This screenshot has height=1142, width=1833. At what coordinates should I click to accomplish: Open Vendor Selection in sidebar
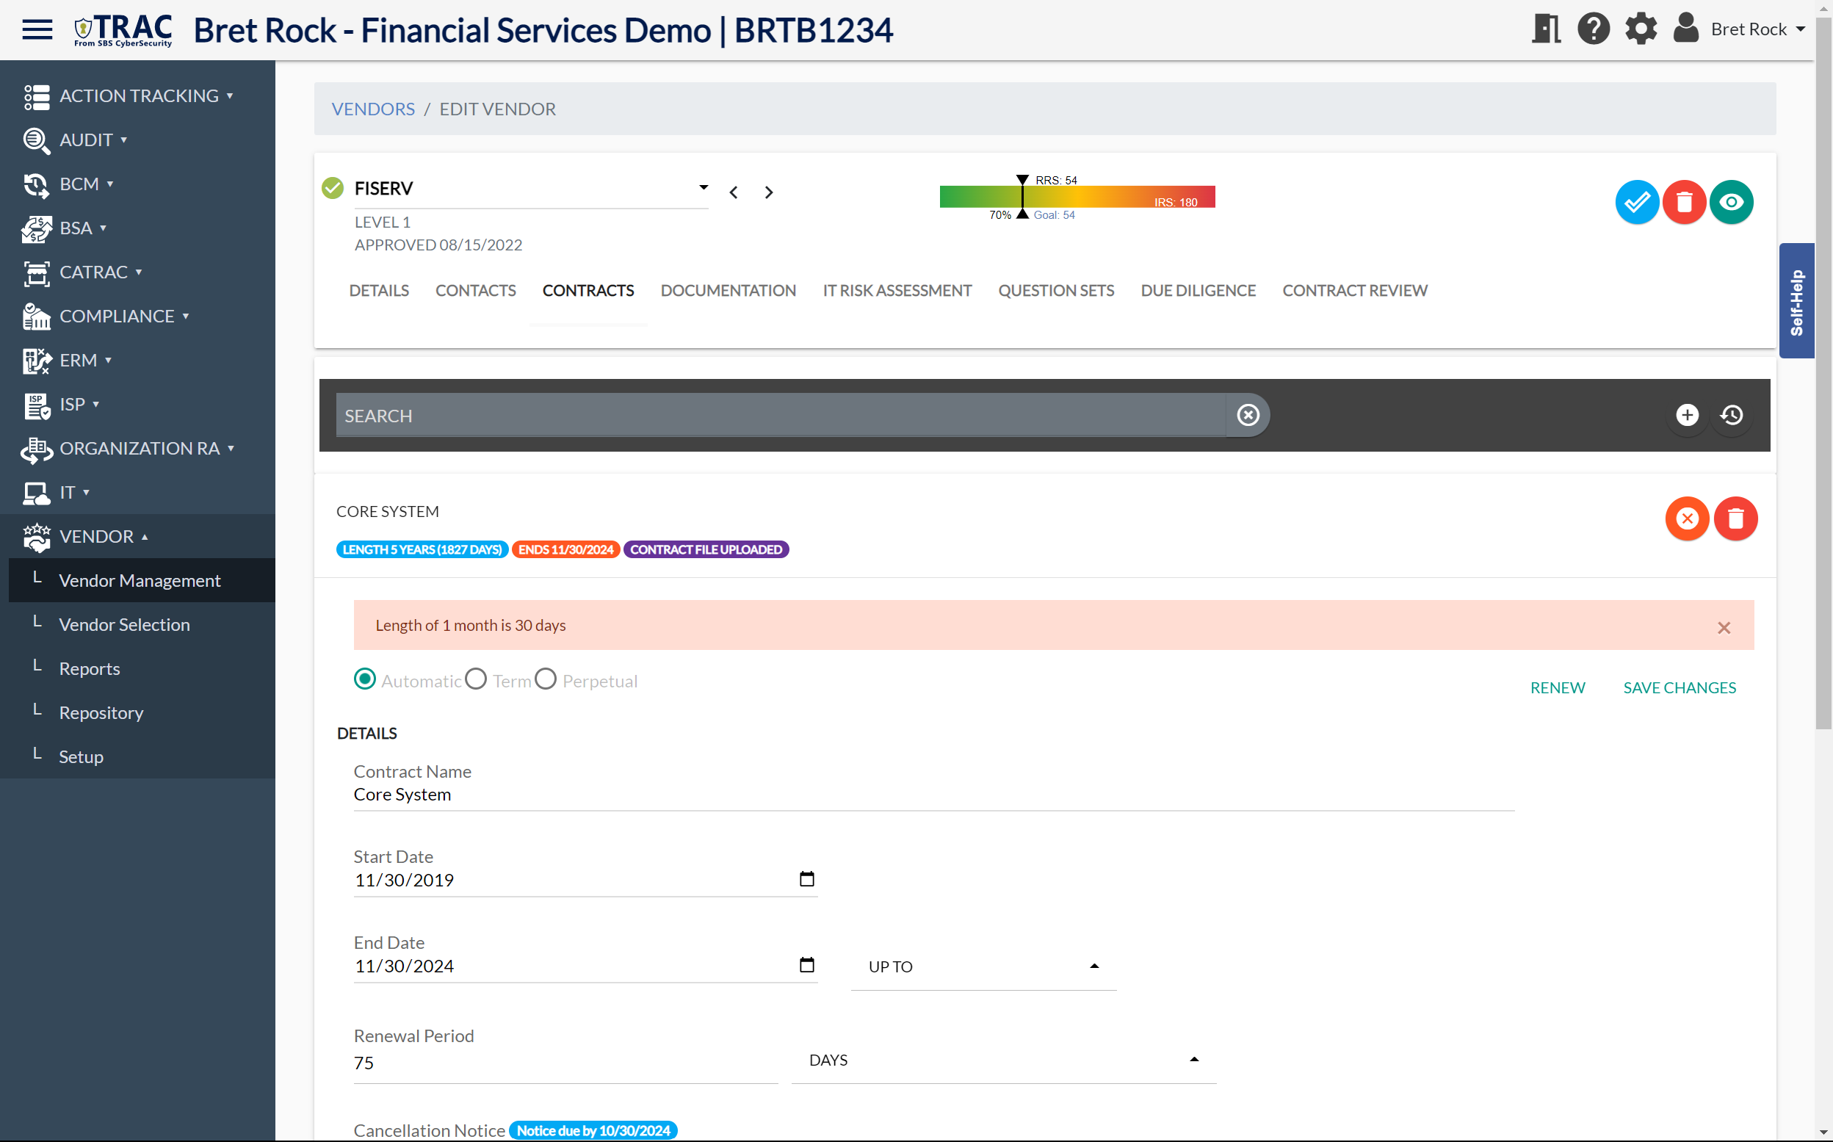125,624
